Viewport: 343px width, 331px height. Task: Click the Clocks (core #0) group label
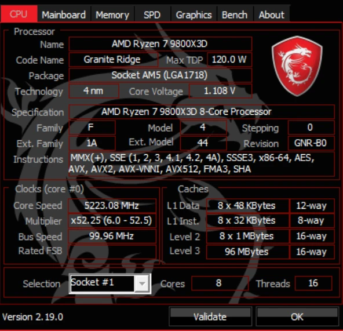pyautogui.click(x=49, y=189)
